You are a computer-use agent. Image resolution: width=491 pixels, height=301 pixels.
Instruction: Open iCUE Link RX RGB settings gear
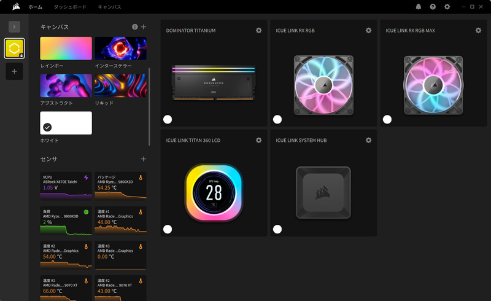(369, 31)
